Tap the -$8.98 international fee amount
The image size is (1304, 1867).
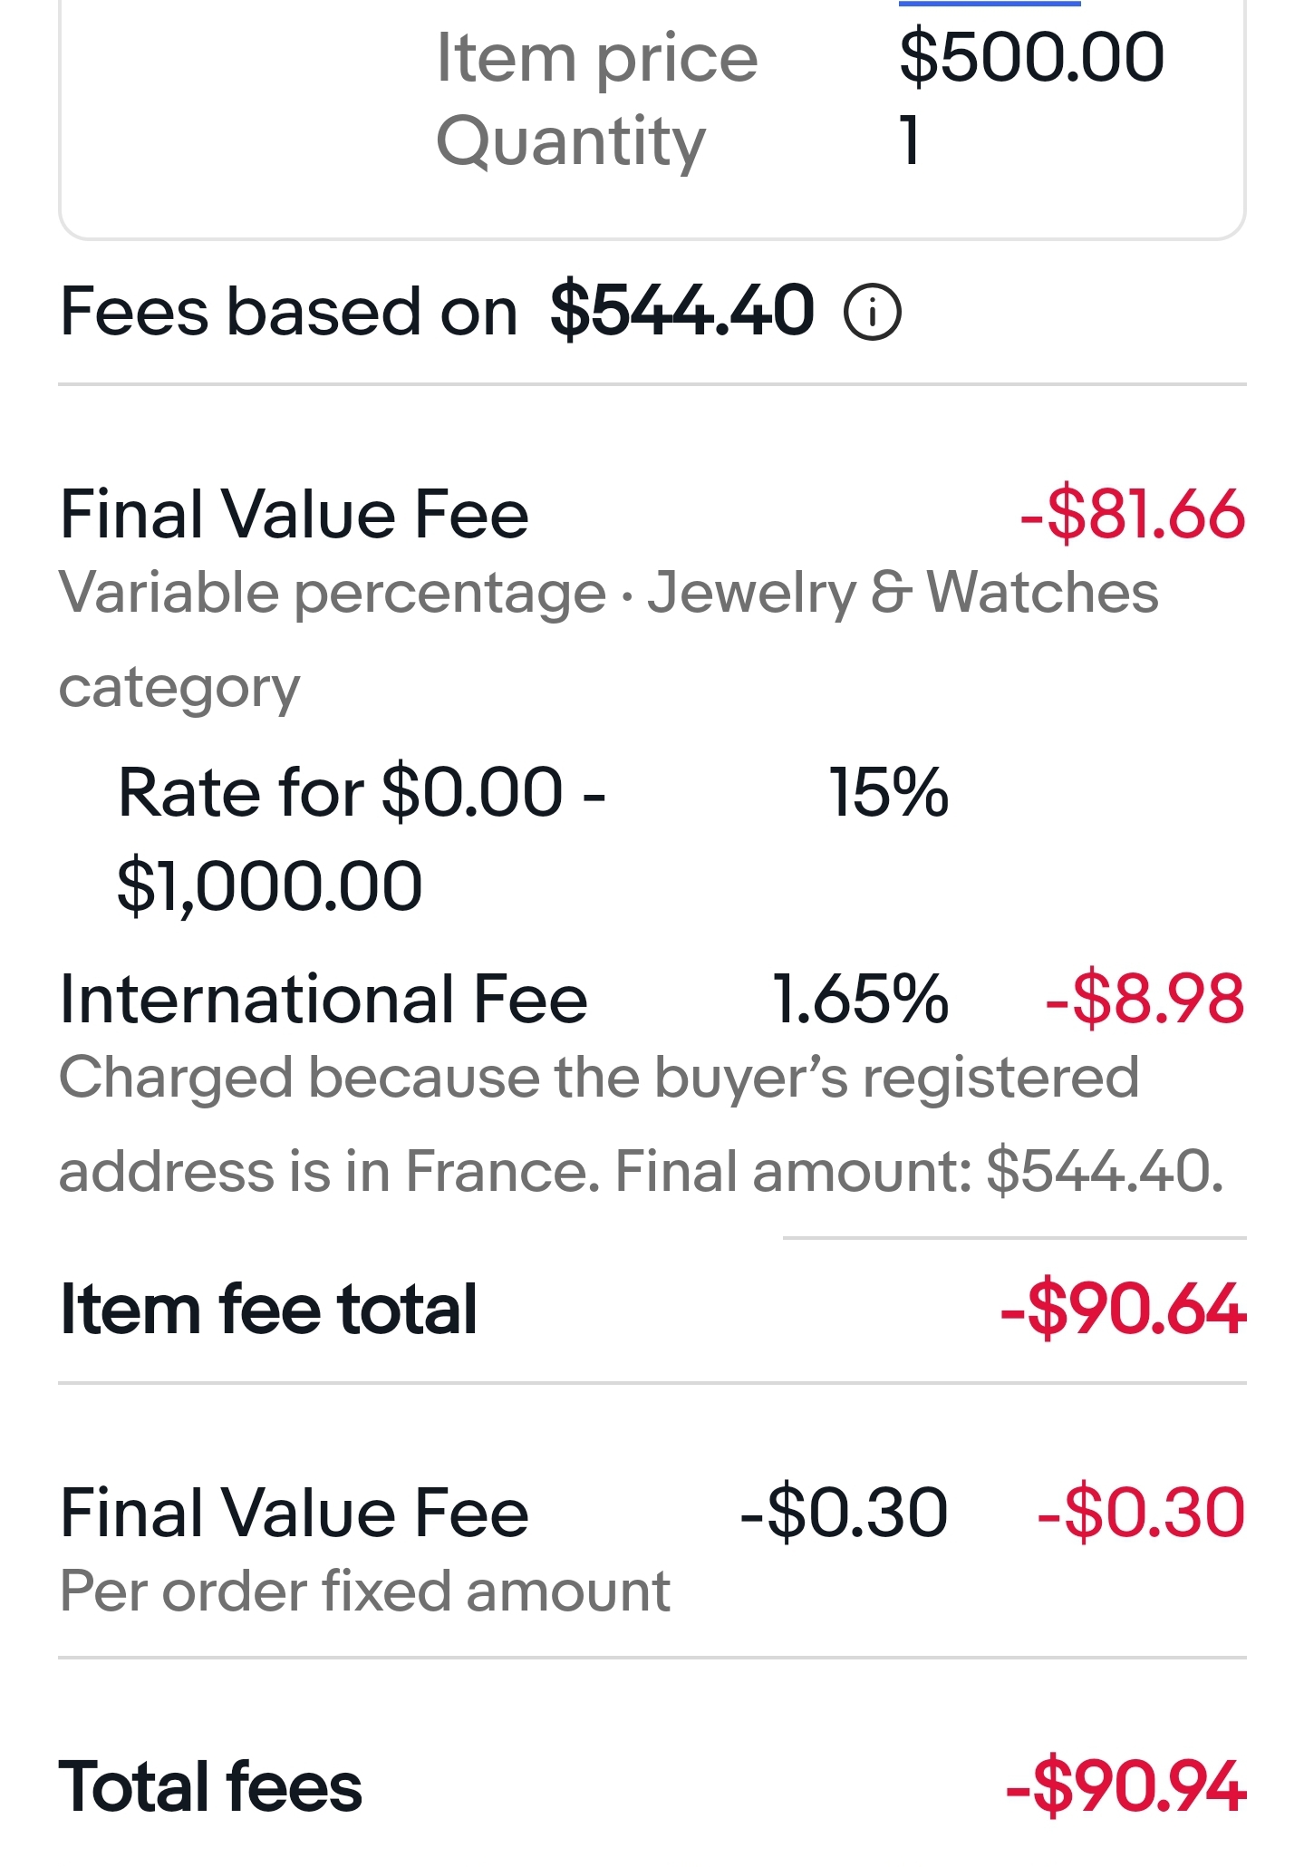1145,1000
